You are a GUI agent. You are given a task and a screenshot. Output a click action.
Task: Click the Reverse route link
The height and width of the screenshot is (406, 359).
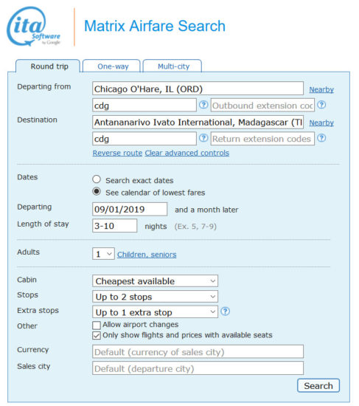[117, 153]
